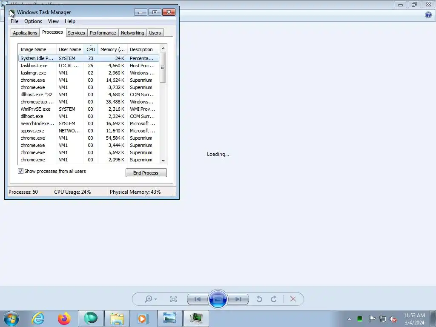The height and width of the screenshot is (327, 436).
Task: Open the Windows Start orb
Action: coord(11,318)
